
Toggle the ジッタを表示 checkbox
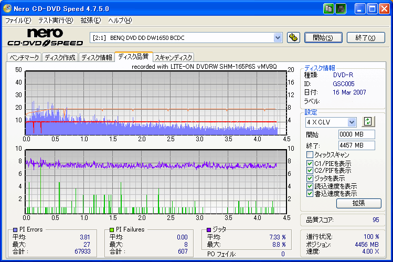[x=310, y=179]
